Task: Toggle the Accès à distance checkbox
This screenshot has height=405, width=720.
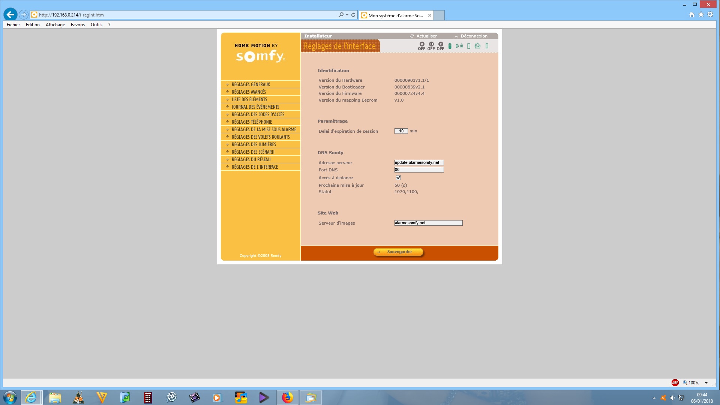Action: (x=398, y=178)
